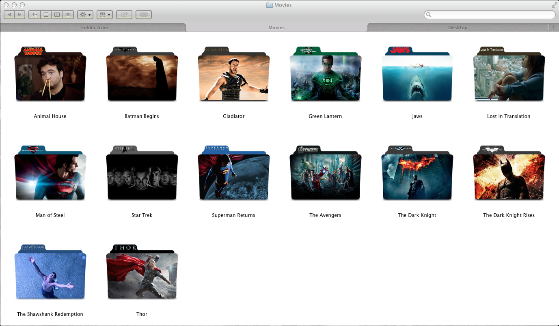
Task: Click the "Lost In Translation" file name
Action: click(509, 116)
